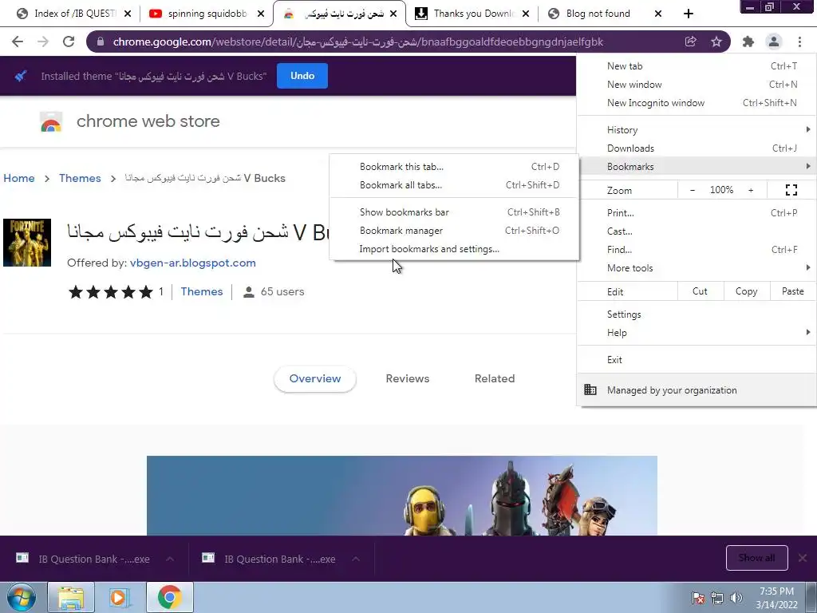817x613 pixels.
Task: Choose New Incognito window
Action: tap(697, 103)
